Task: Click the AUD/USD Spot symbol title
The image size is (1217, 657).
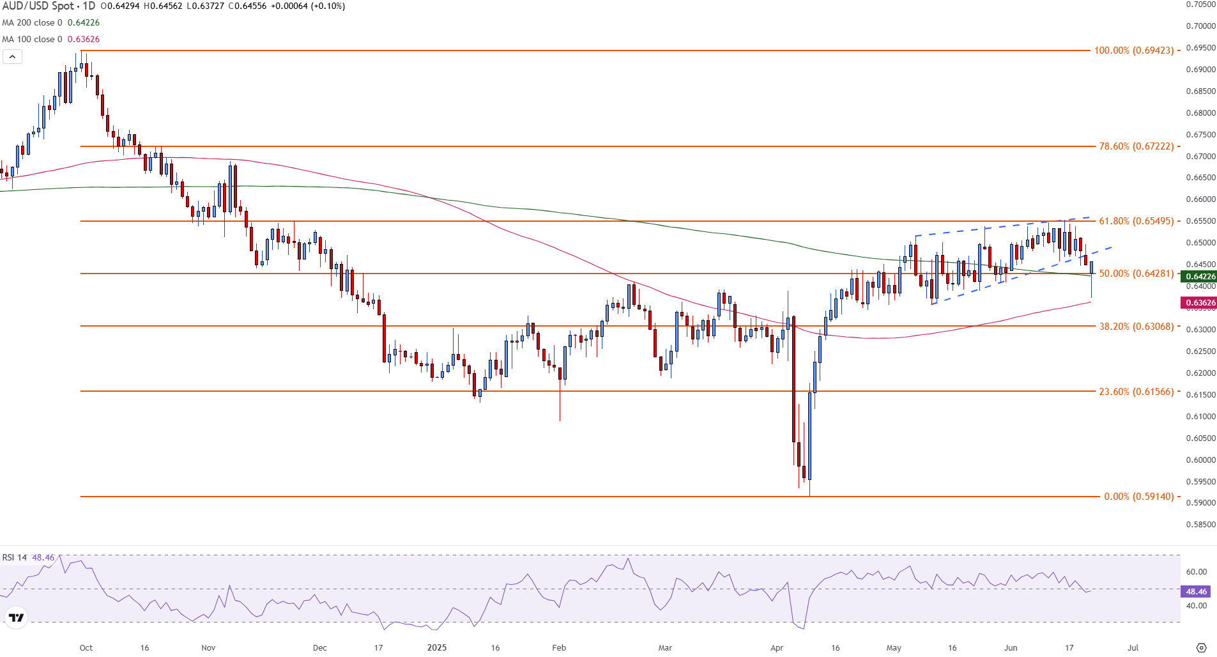Action: point(38,6)
